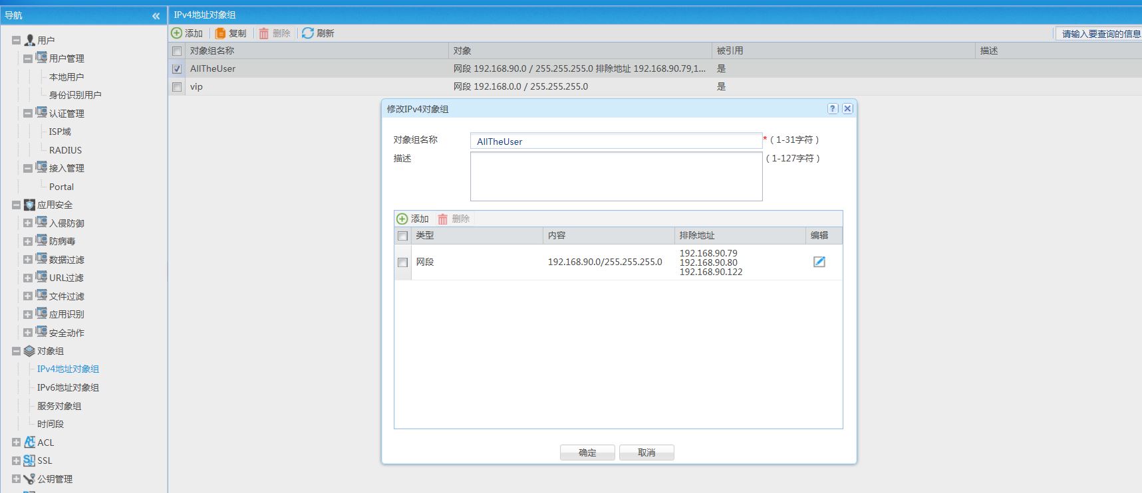Click the 应用安全 shield icon in navigation
Viewport: 1142px width, 493px height.
pyautogui.click(x=29, y=205)
